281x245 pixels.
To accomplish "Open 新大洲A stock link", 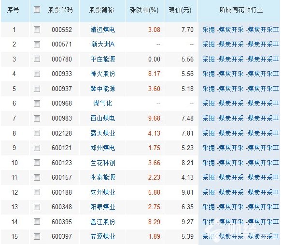I will point(103,44).
